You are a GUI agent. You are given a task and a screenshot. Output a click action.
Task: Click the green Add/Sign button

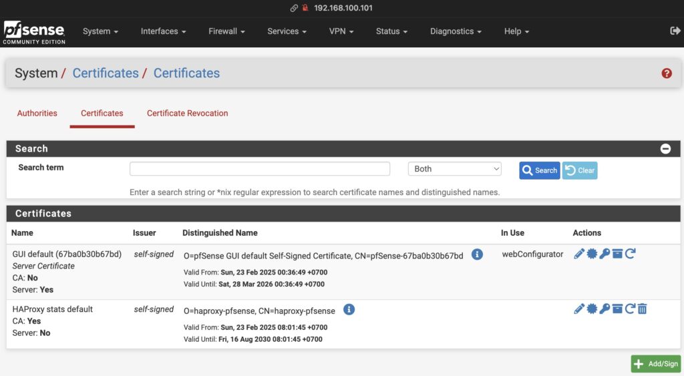[656, 364]
